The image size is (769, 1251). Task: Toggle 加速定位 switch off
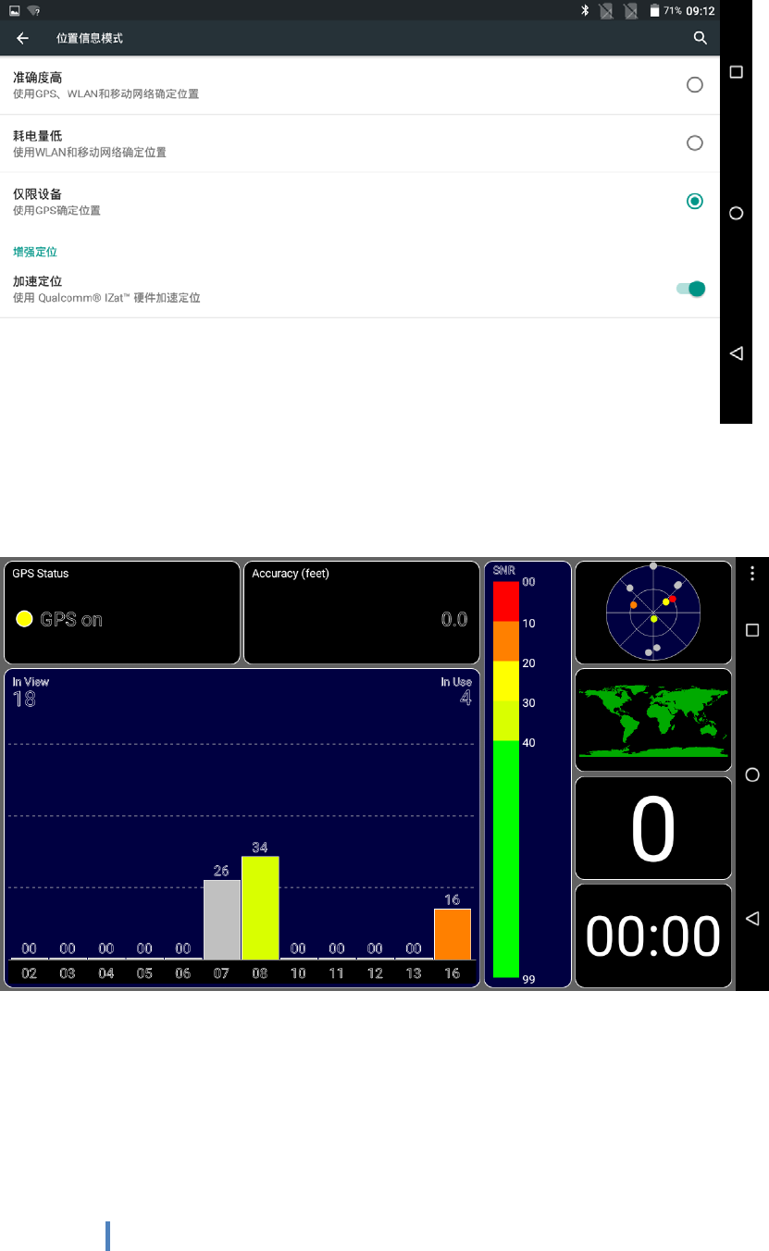pos(691,289)
